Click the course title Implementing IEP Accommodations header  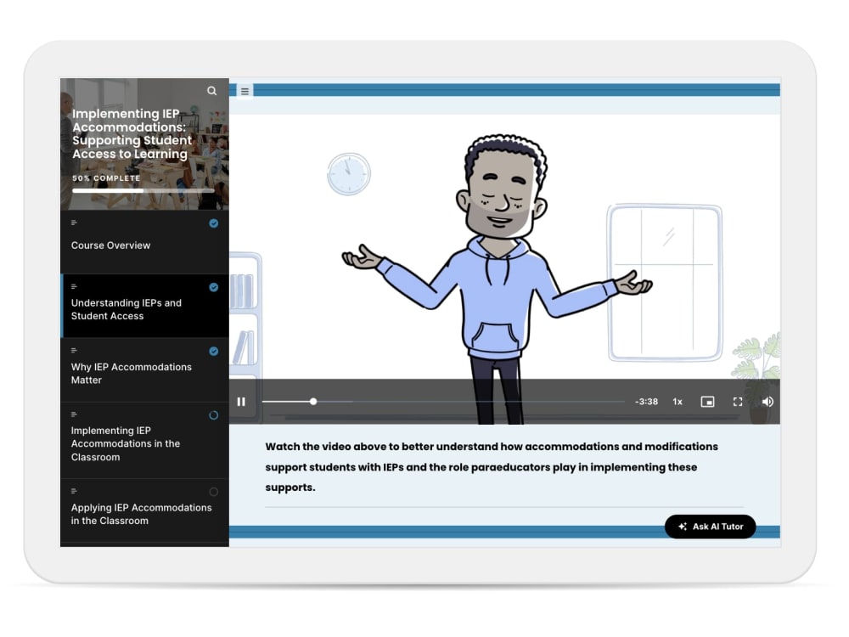[x=132, y=134]
